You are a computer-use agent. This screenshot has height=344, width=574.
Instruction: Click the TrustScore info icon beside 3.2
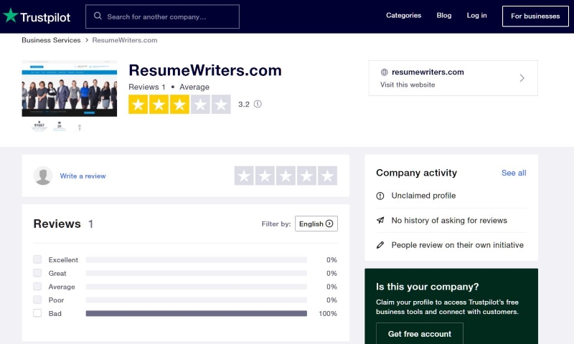click(x=258, y=104)
